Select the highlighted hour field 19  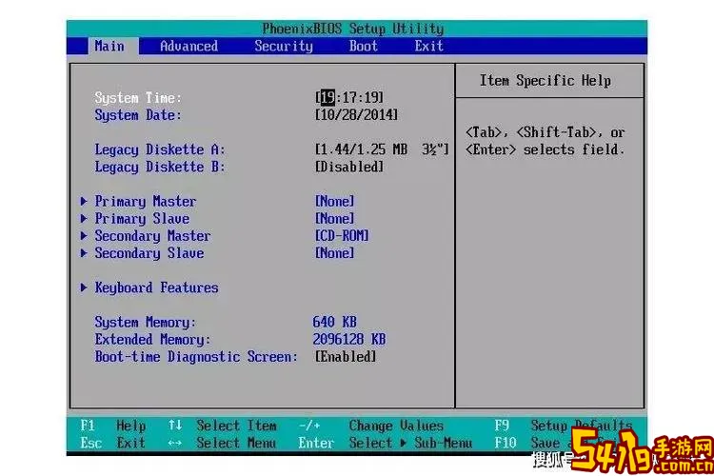(327, 97)
